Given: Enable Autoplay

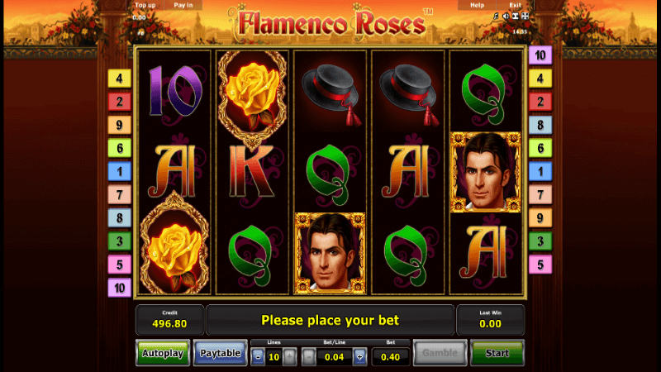Looking at the screenshot, I should click(163, 353).
